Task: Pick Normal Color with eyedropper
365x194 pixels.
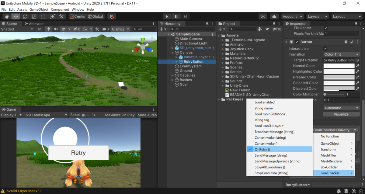Action: pyautogui.click(x=357, y=66)
